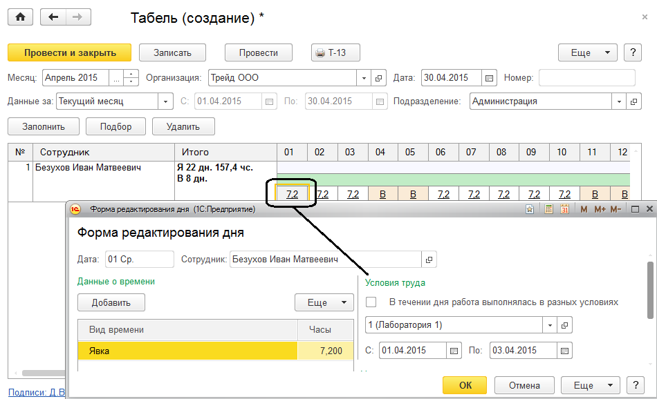
Task: Open help with the top-right ? button
Action: (x=633, y=52)
